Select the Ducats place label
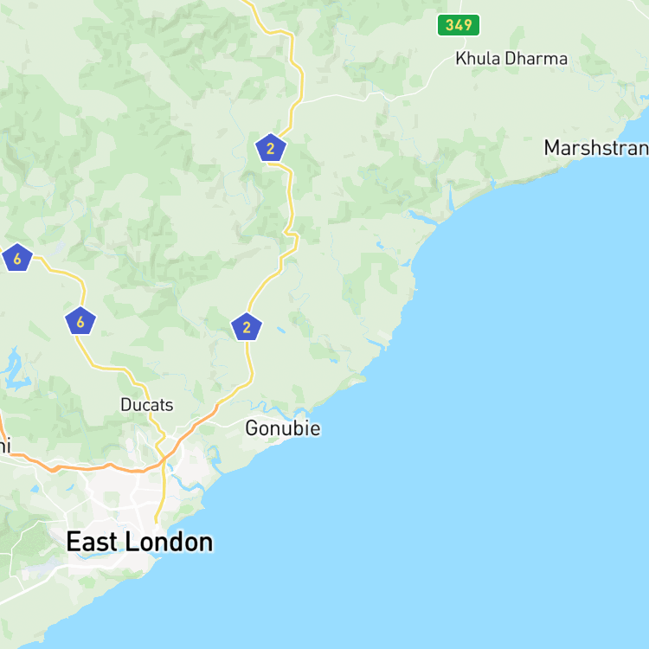 point(147,405)
